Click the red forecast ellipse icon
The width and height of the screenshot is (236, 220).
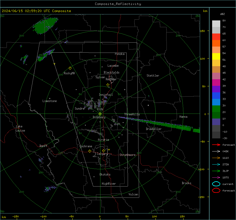(x=216, y=190)
